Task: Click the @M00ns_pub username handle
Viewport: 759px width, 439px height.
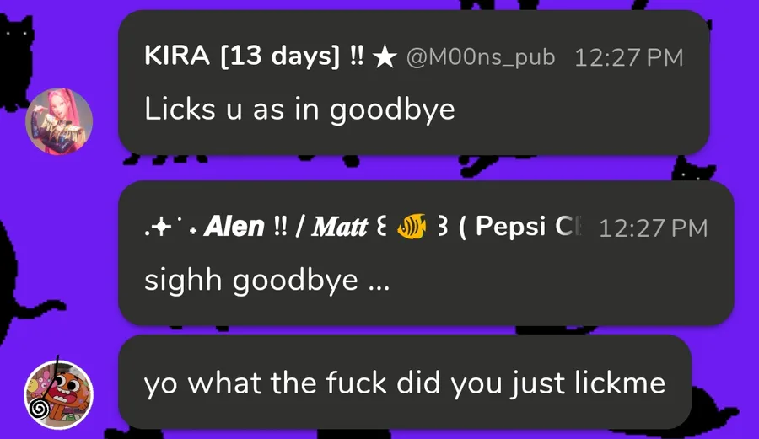Action: pyautogui.click(x=481, y=57)
